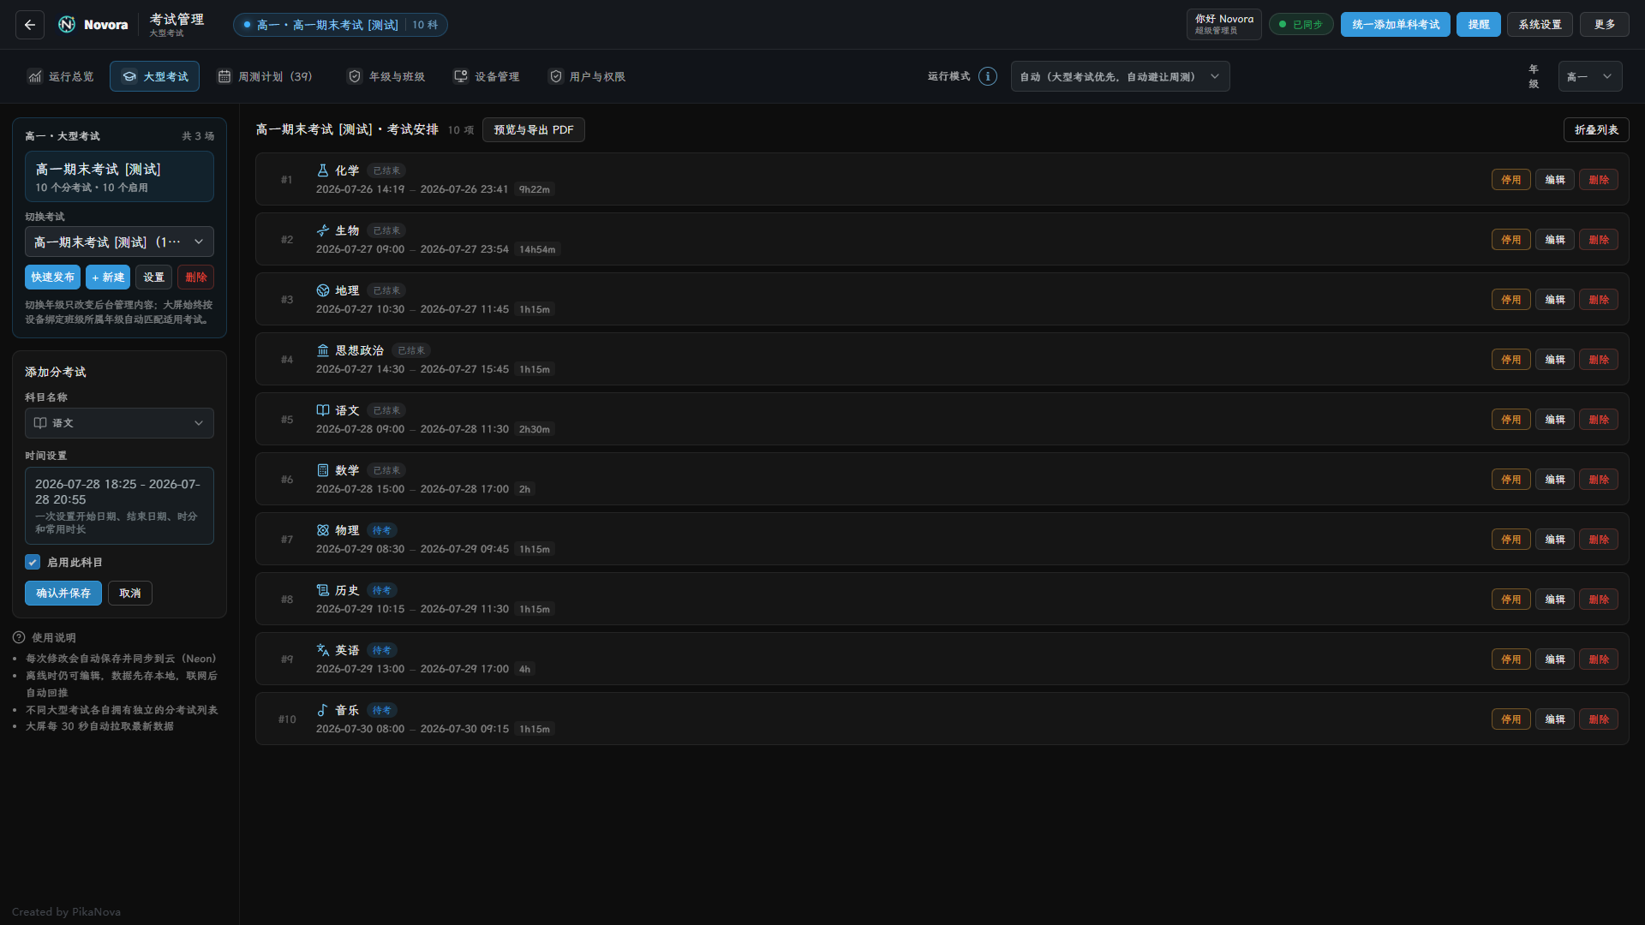Click the usage instructions help icon

coord(19,637)
